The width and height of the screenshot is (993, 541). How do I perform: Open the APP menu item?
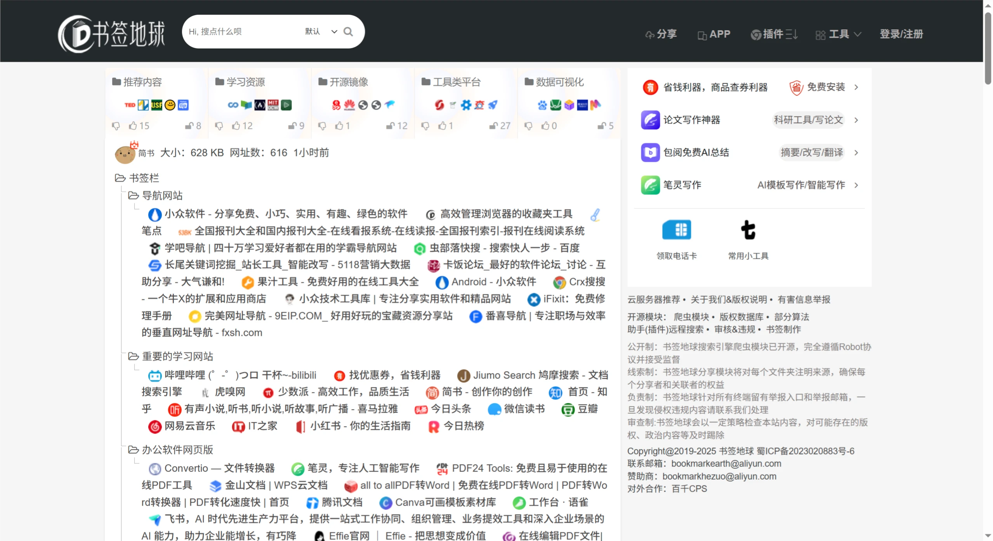pos(714,34)
